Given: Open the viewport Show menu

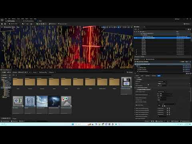Looking at the screenshot, I should coord(18,27).
